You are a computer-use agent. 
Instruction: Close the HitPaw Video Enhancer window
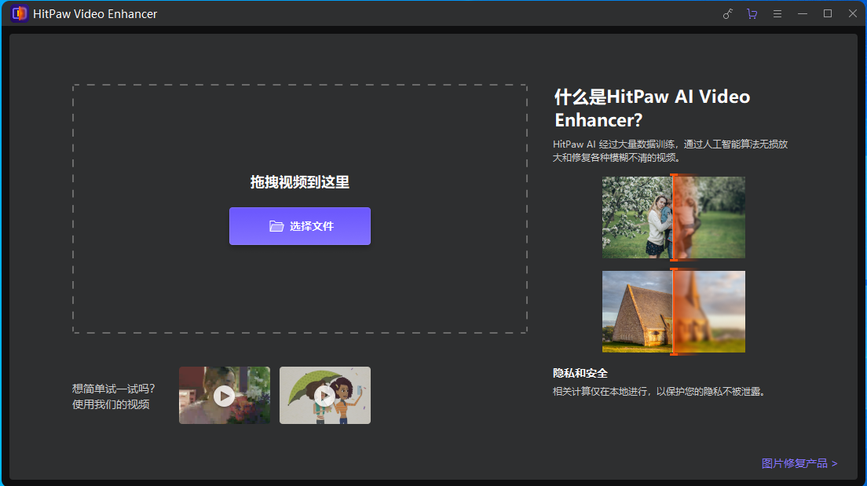point(852,14)
